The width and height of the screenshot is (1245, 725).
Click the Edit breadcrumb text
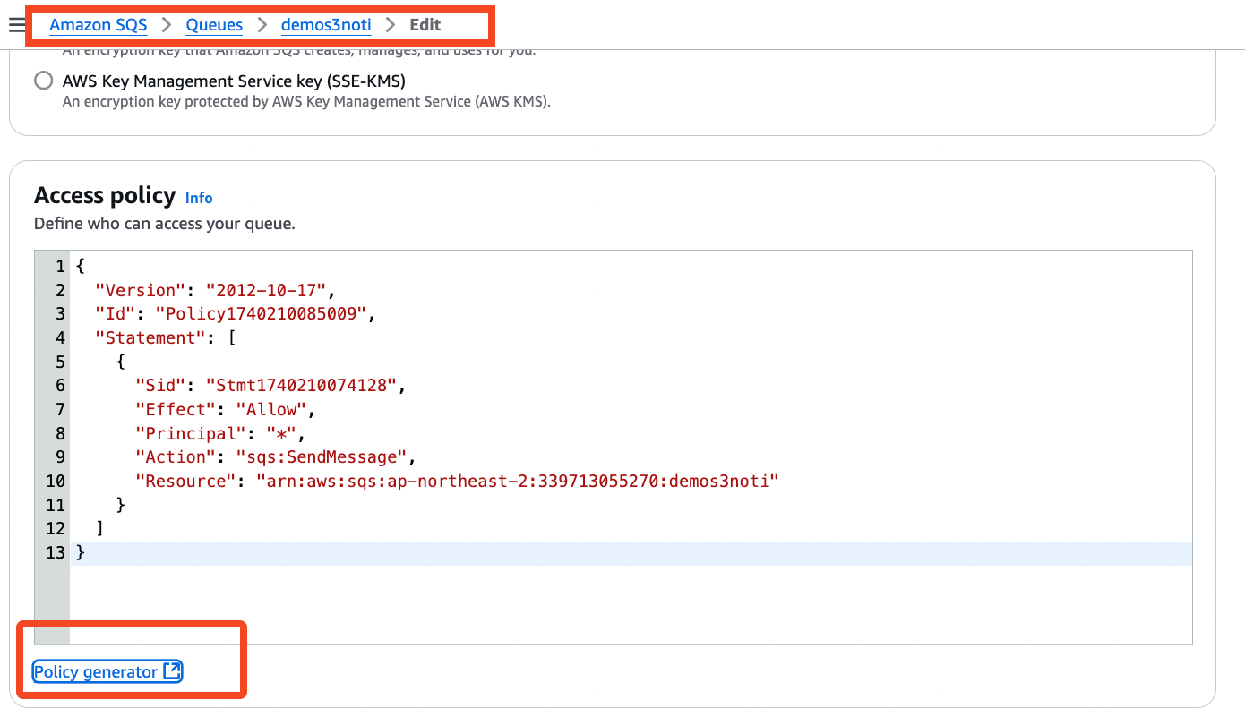[425, 25]
